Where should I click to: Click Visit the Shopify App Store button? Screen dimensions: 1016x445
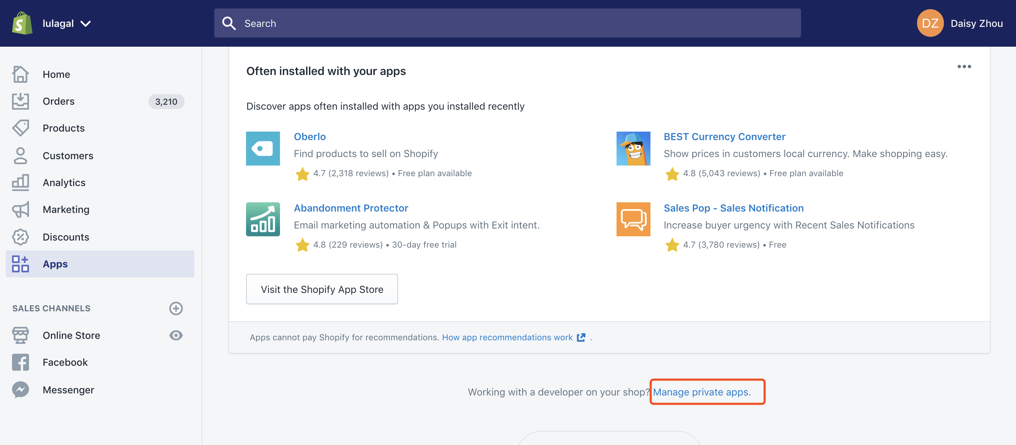[x=322, y=289]
